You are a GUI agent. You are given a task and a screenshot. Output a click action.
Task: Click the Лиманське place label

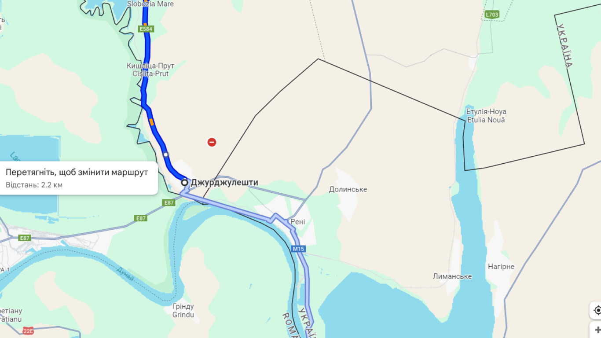pyautogui.click(x=452, y=276)
